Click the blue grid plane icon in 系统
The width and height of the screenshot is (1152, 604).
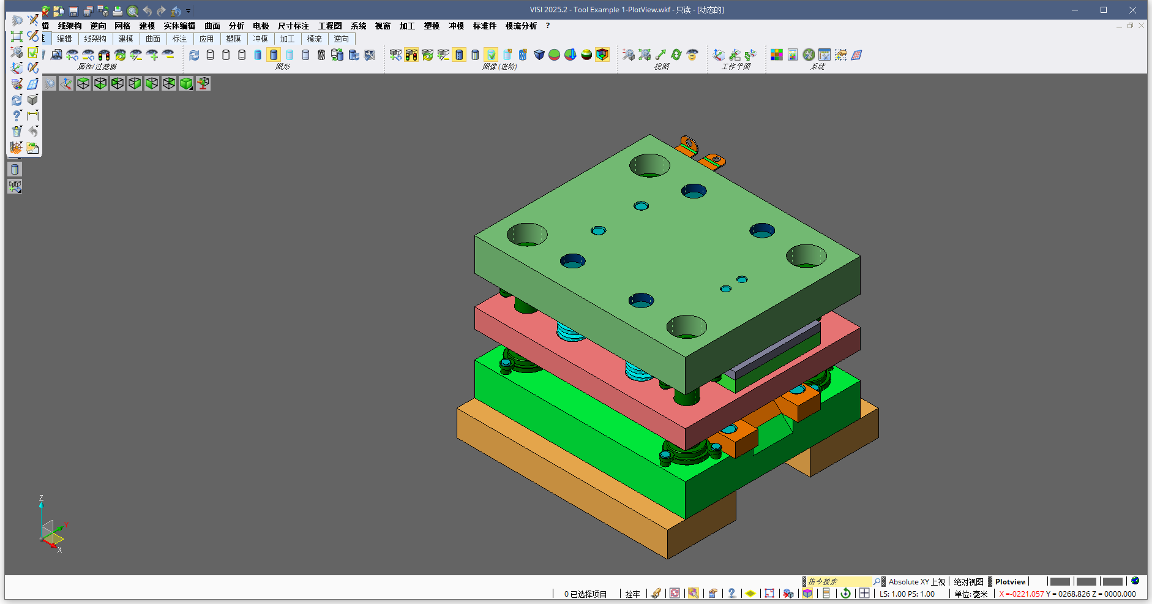point(856,55)
